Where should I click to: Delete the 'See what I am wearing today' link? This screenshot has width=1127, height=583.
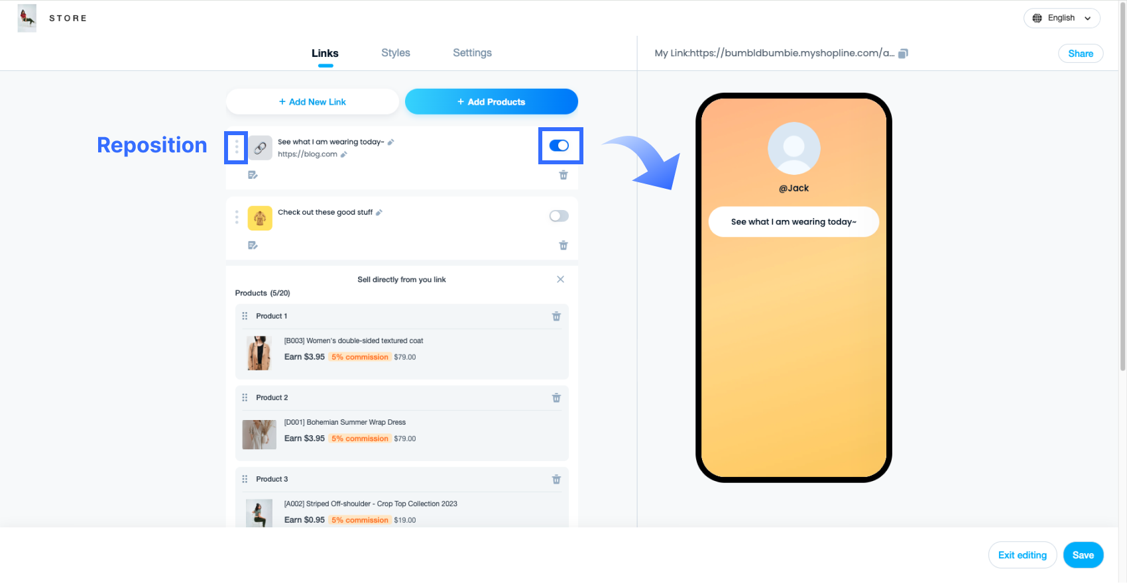pyautogui.click(x=563, y=175)
